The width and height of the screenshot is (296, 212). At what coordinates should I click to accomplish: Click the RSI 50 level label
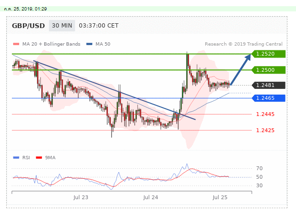(259, 177)
